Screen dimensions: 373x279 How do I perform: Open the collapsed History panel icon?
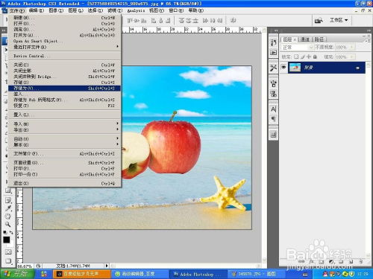274,42
